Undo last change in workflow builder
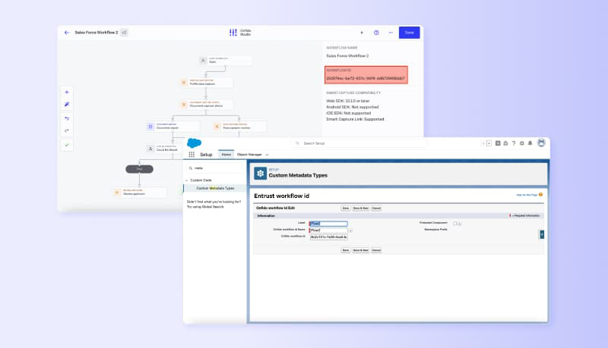The width and height of the screenshot is (608, 348). click(x=67, y=118)
